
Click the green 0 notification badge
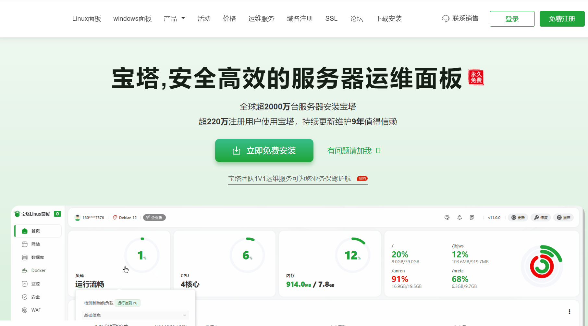point(57,214)
